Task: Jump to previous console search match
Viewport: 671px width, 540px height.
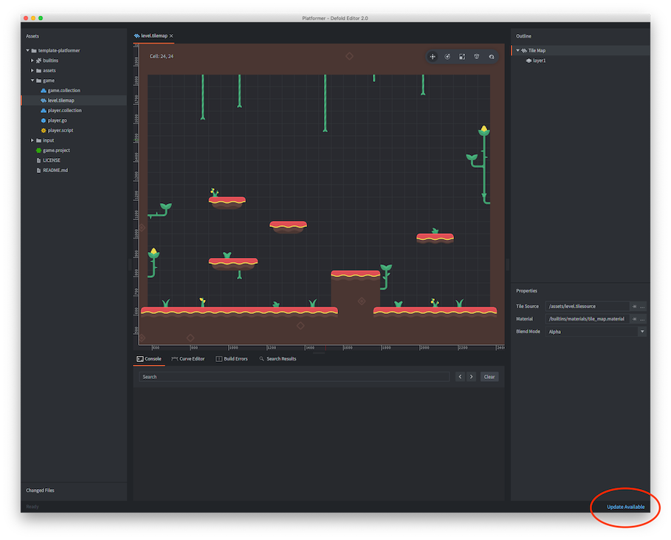Action: [460, 377]
